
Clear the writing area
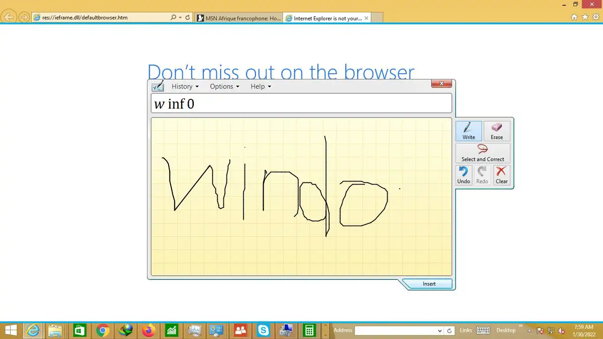pos(501,175)
